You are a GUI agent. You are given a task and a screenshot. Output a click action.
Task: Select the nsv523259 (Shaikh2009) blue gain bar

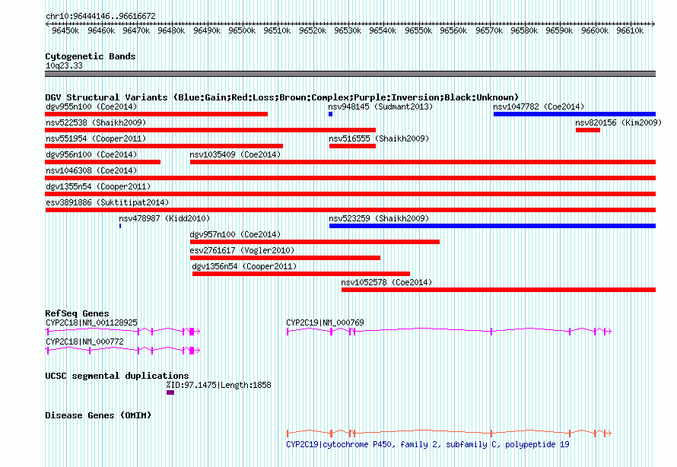[492, 226]
